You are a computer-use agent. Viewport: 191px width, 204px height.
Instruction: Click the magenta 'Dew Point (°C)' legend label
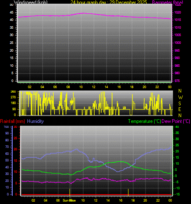click(x=176, y=121)
